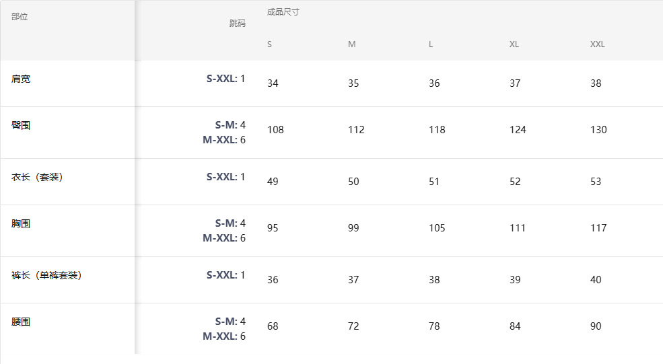Select the XL size column header

click(x=514, y=44)
